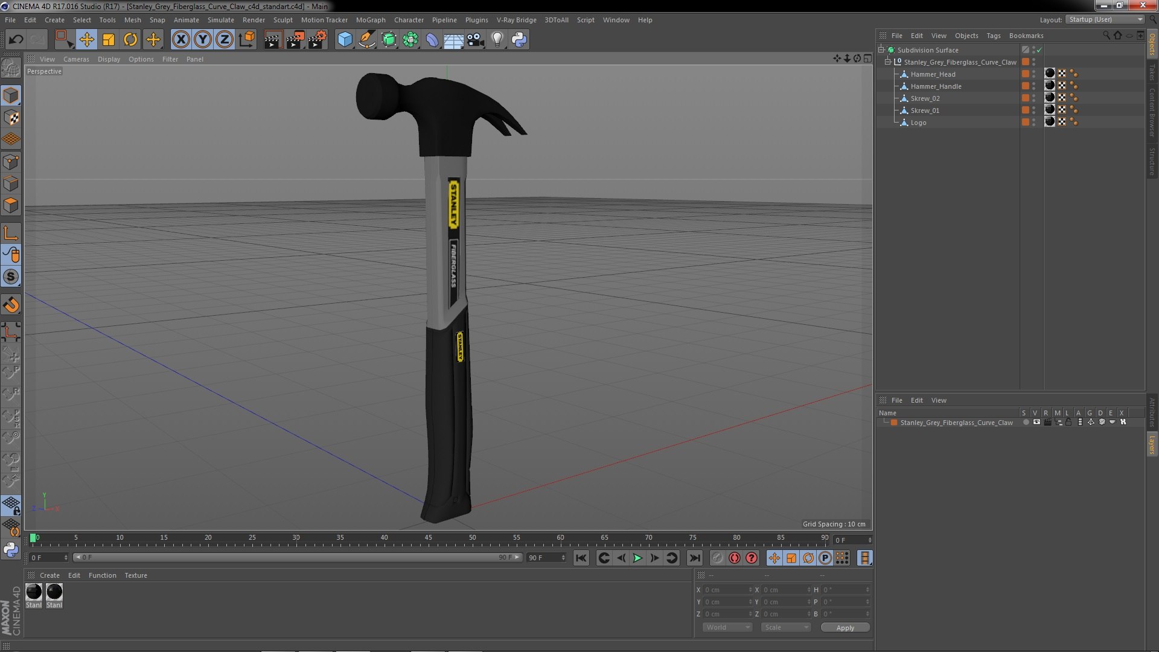
Task: Open the Scale mode dropdown
Action: 785,628
